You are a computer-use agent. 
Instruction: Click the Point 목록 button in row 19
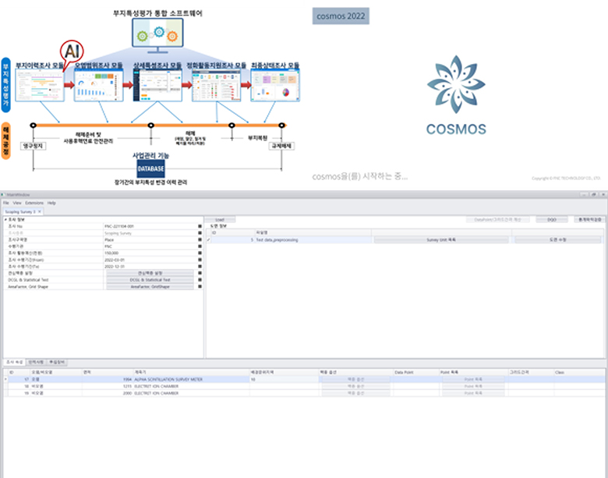point(473,393)
